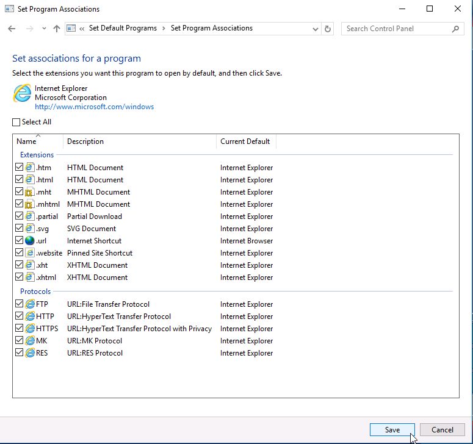
Task: Uncheck the HTTPS protocol checkbox
Action: pos(20,328)
